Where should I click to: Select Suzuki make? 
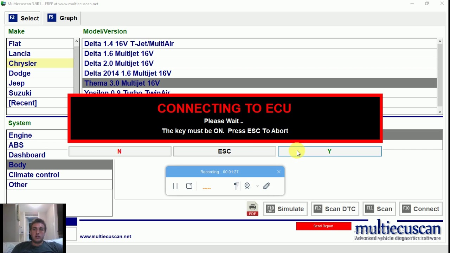pos(40,93)
